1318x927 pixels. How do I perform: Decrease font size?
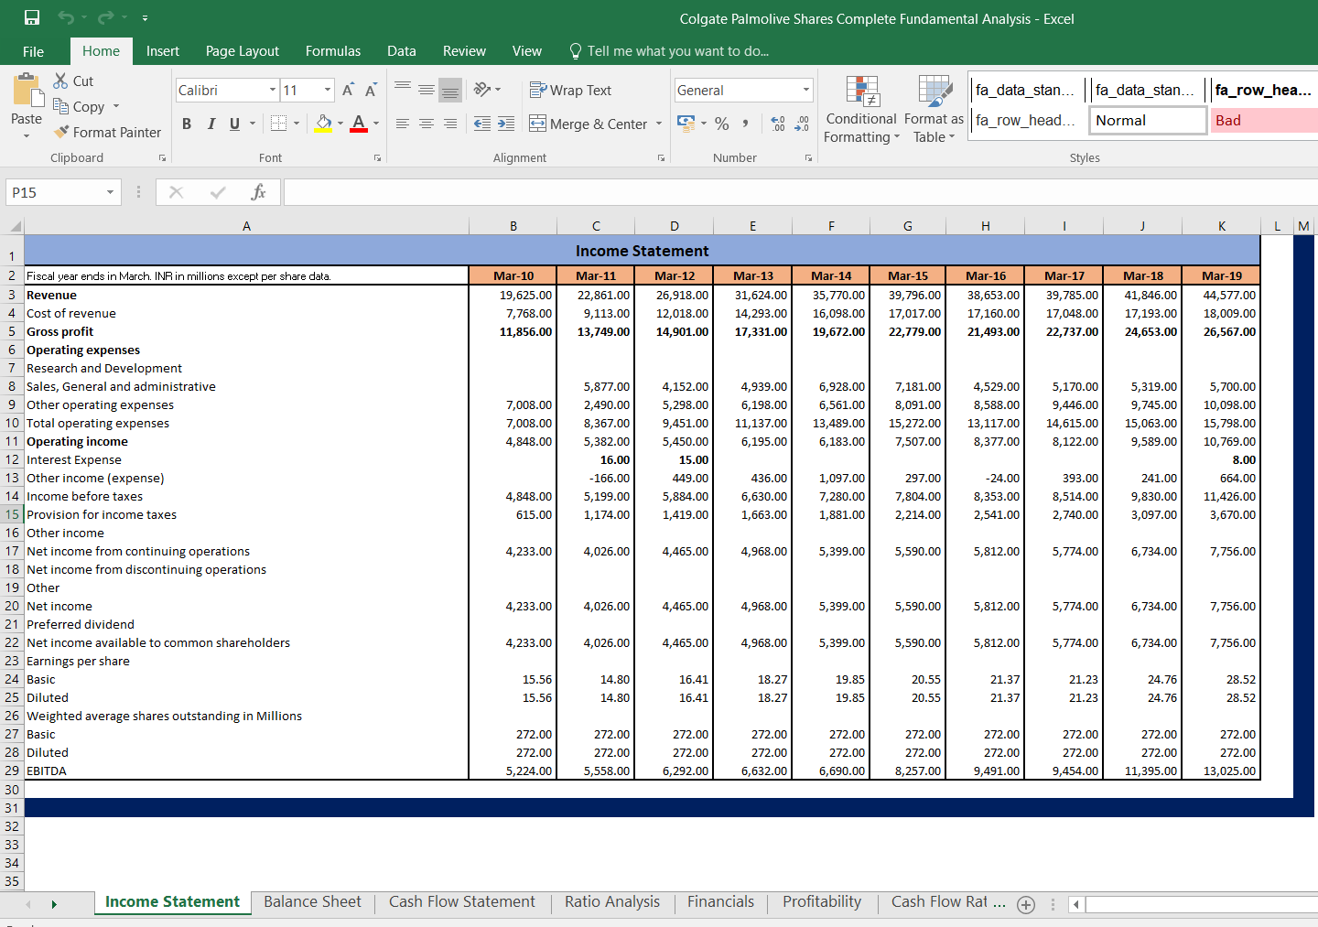pos(371,90)
